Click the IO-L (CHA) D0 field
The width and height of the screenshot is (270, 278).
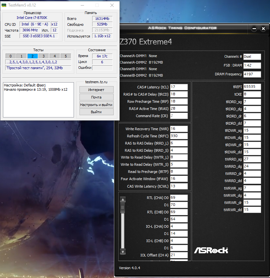pyautogui.click(x=179, y=226)
